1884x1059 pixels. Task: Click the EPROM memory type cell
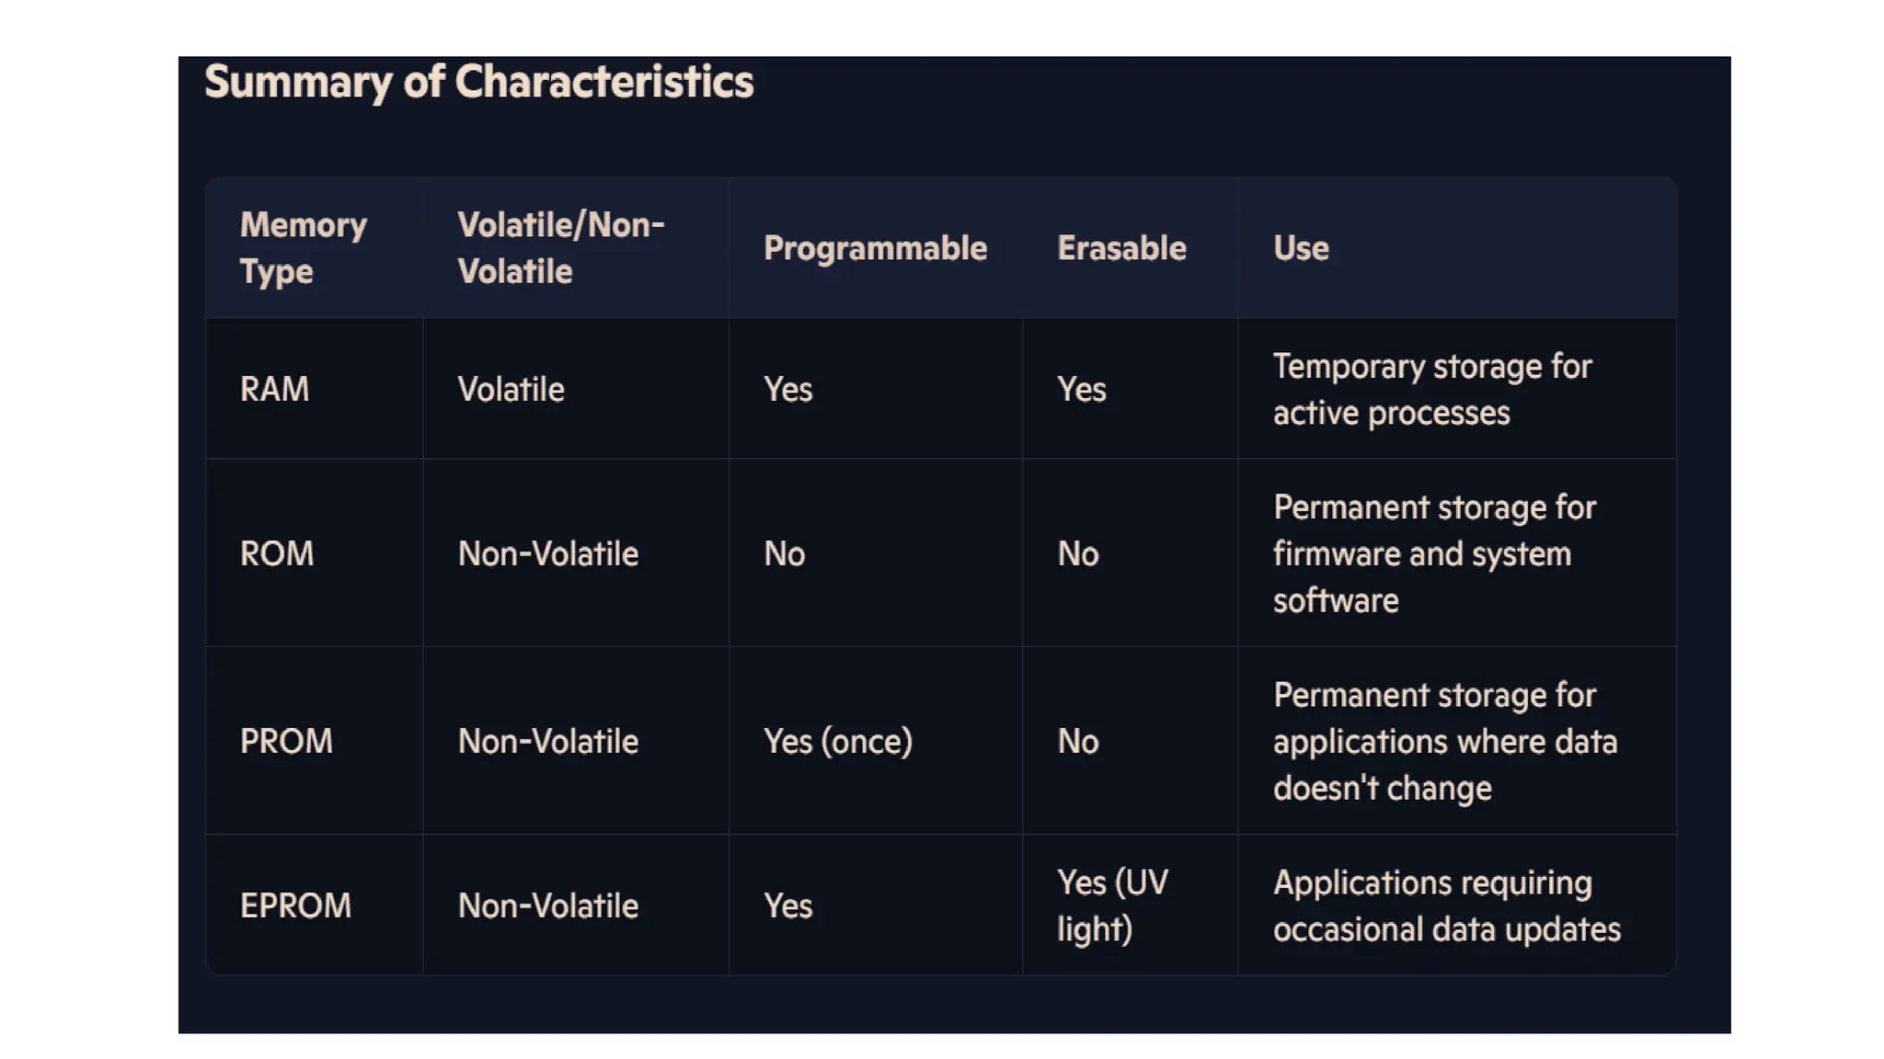(x=295, y=905)
